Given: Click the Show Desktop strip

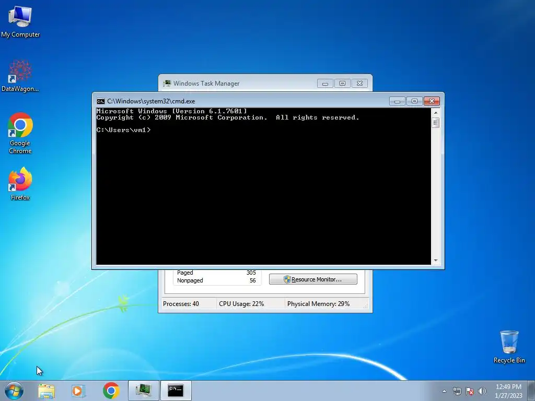Looking at the screenshot, I should [531, 391].
